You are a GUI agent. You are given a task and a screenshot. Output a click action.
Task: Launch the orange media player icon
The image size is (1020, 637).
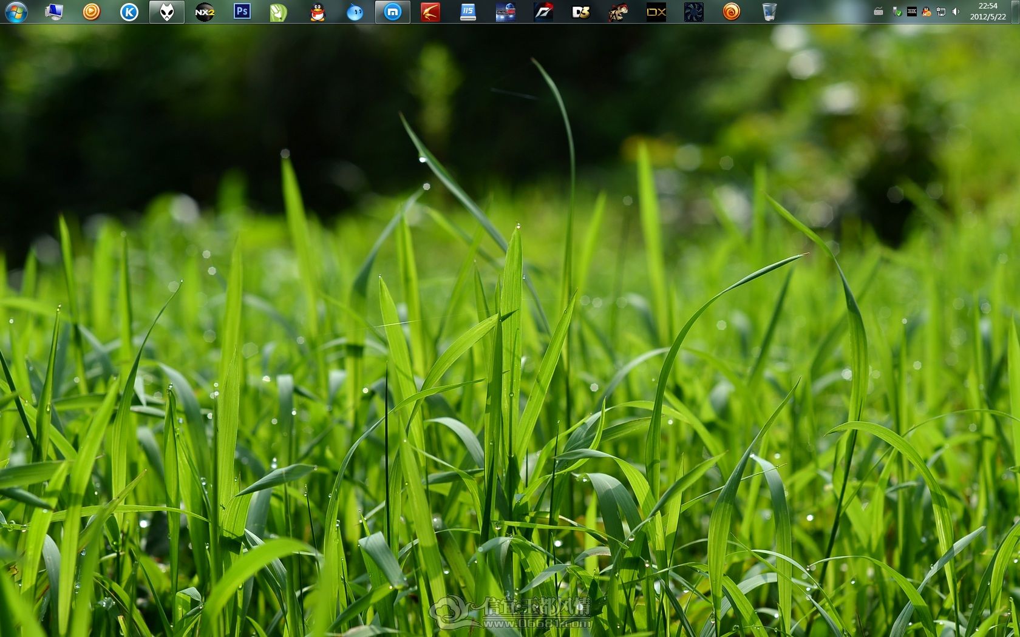click(92, 12)
